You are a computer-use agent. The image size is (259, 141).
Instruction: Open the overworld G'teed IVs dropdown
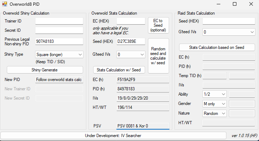tap(131, 55)
